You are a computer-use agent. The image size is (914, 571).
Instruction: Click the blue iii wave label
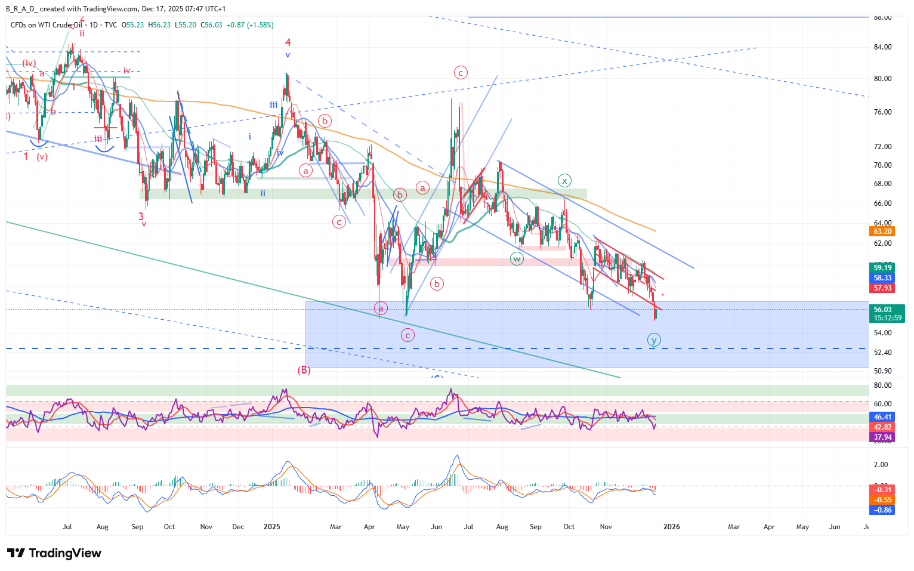point(273,105)
